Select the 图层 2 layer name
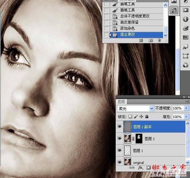This screenshot has height=178, width=190. pos(150,139)
